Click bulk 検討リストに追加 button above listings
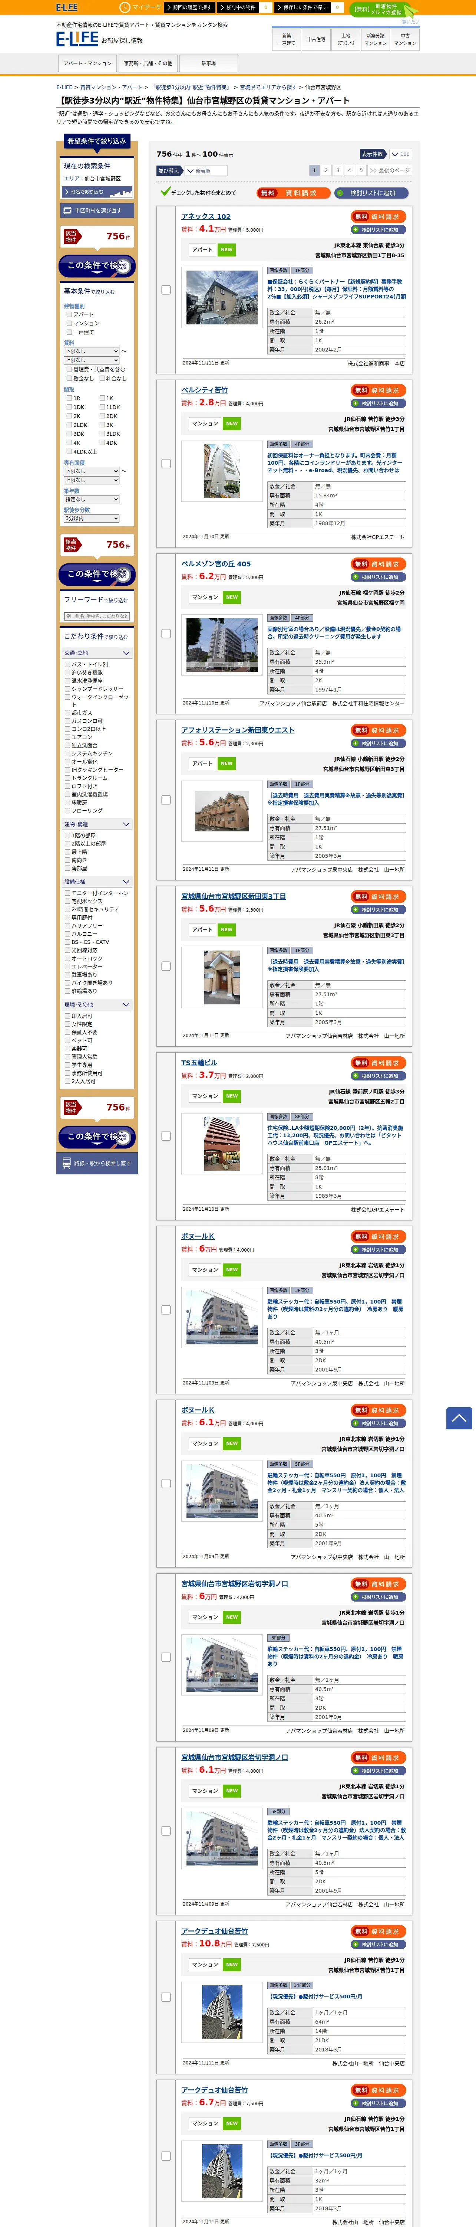 pos(371,193)
